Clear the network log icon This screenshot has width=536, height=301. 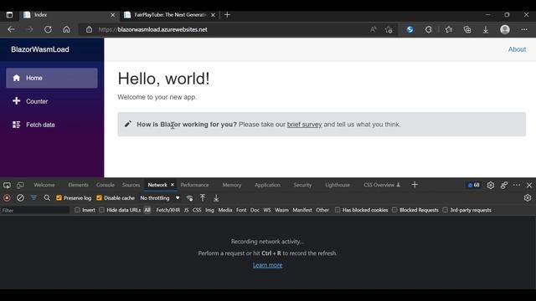(x=20, y=198)
